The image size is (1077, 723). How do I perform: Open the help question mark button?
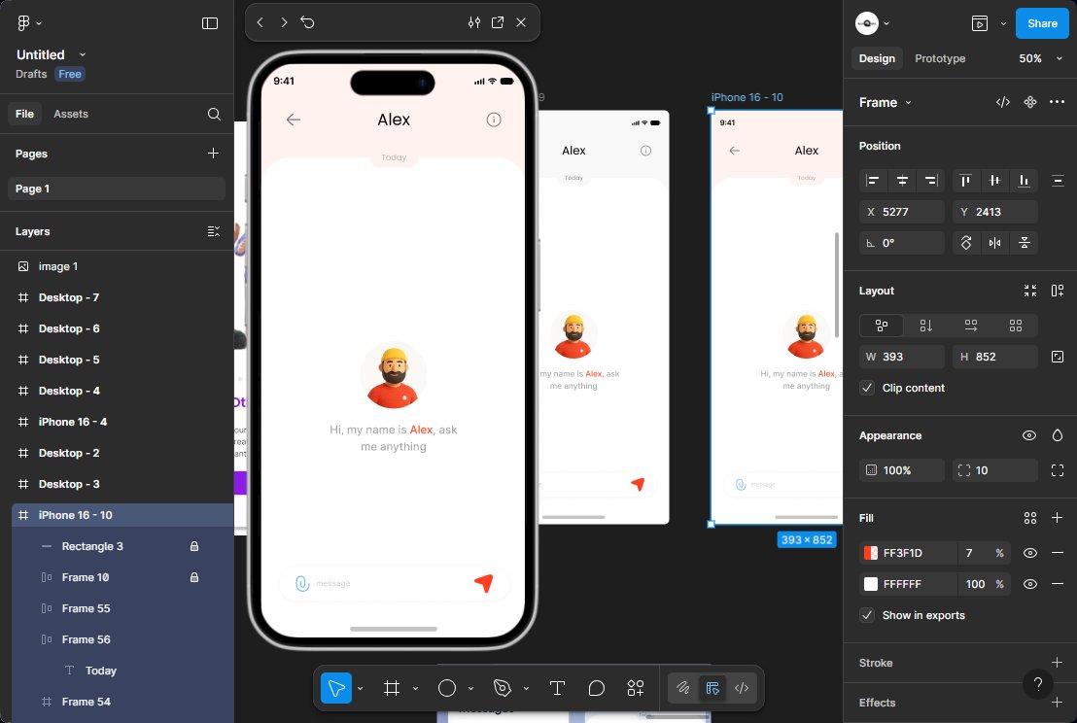pyautogui.click(x=1038, y=684)
